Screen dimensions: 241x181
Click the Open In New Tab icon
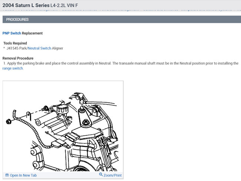[x=7, y=175]
